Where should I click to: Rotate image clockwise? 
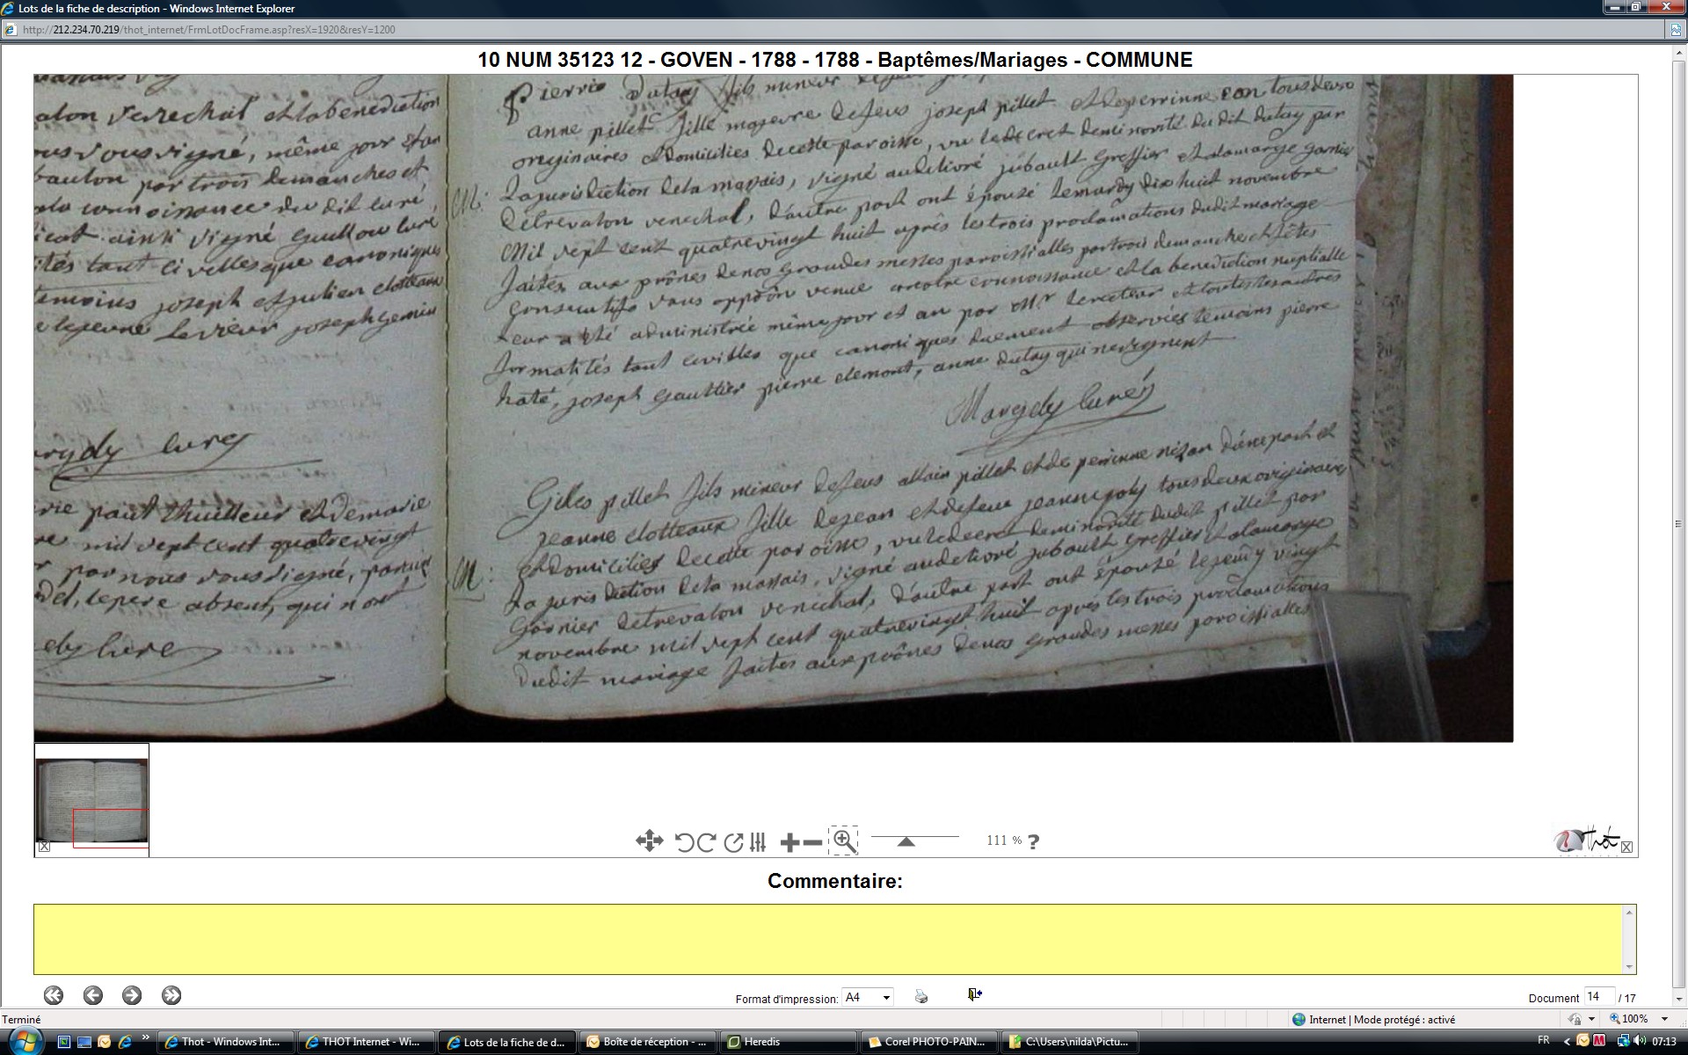pyautogui.click(x=706, y=842)
